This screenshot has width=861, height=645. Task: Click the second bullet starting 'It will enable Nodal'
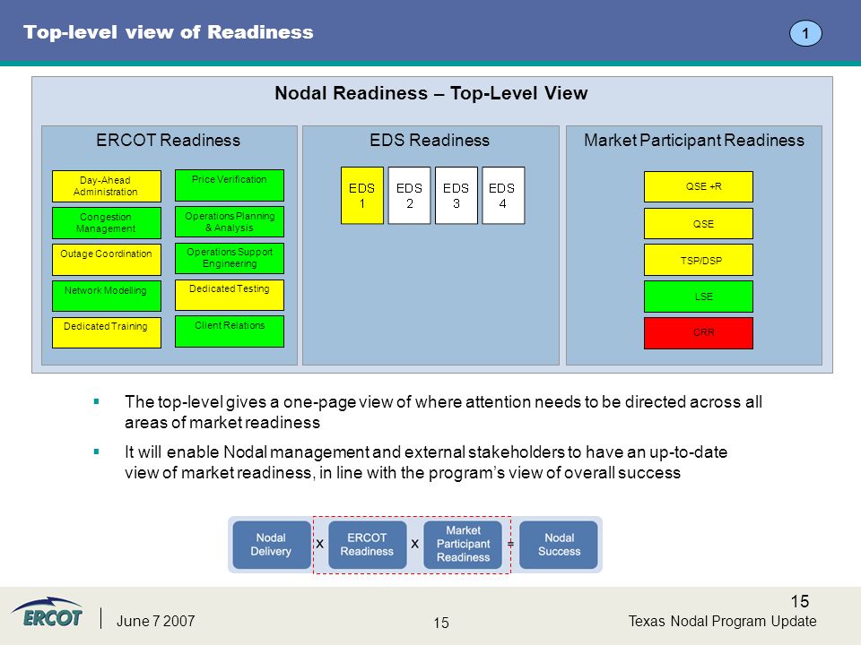click(x=425, y=462)
